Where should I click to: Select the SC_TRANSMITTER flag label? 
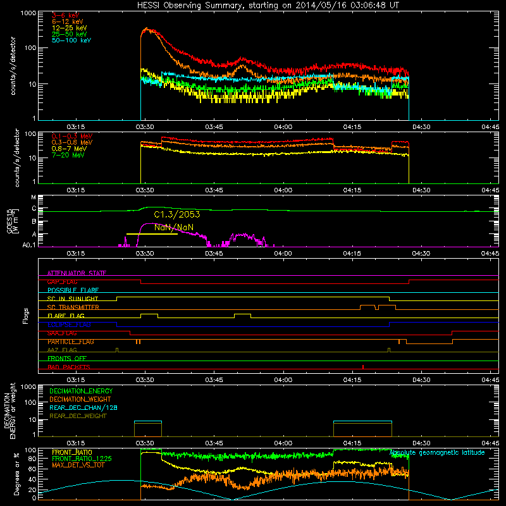click(x=73, y=307)
